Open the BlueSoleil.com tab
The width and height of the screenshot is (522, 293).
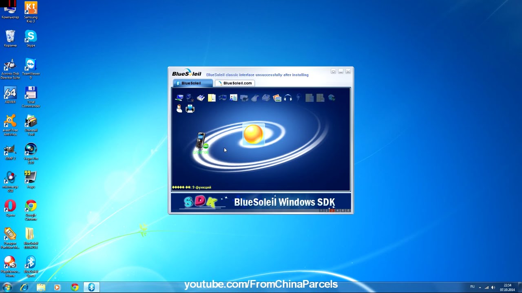(235, 83)
